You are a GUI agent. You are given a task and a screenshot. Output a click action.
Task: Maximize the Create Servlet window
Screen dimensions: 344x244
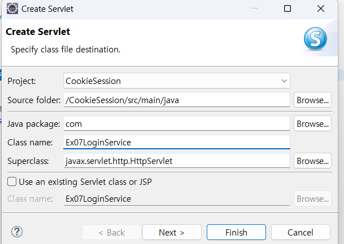click(x=288, y=9)
